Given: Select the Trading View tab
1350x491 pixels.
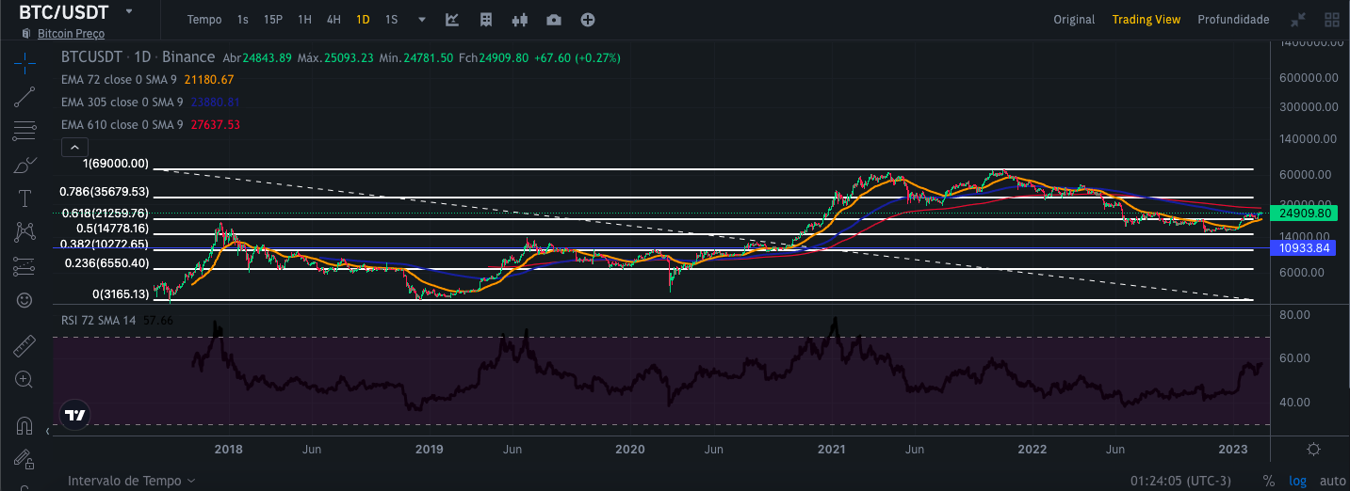Looking at the screenshot, I should tap(1146, 20).
